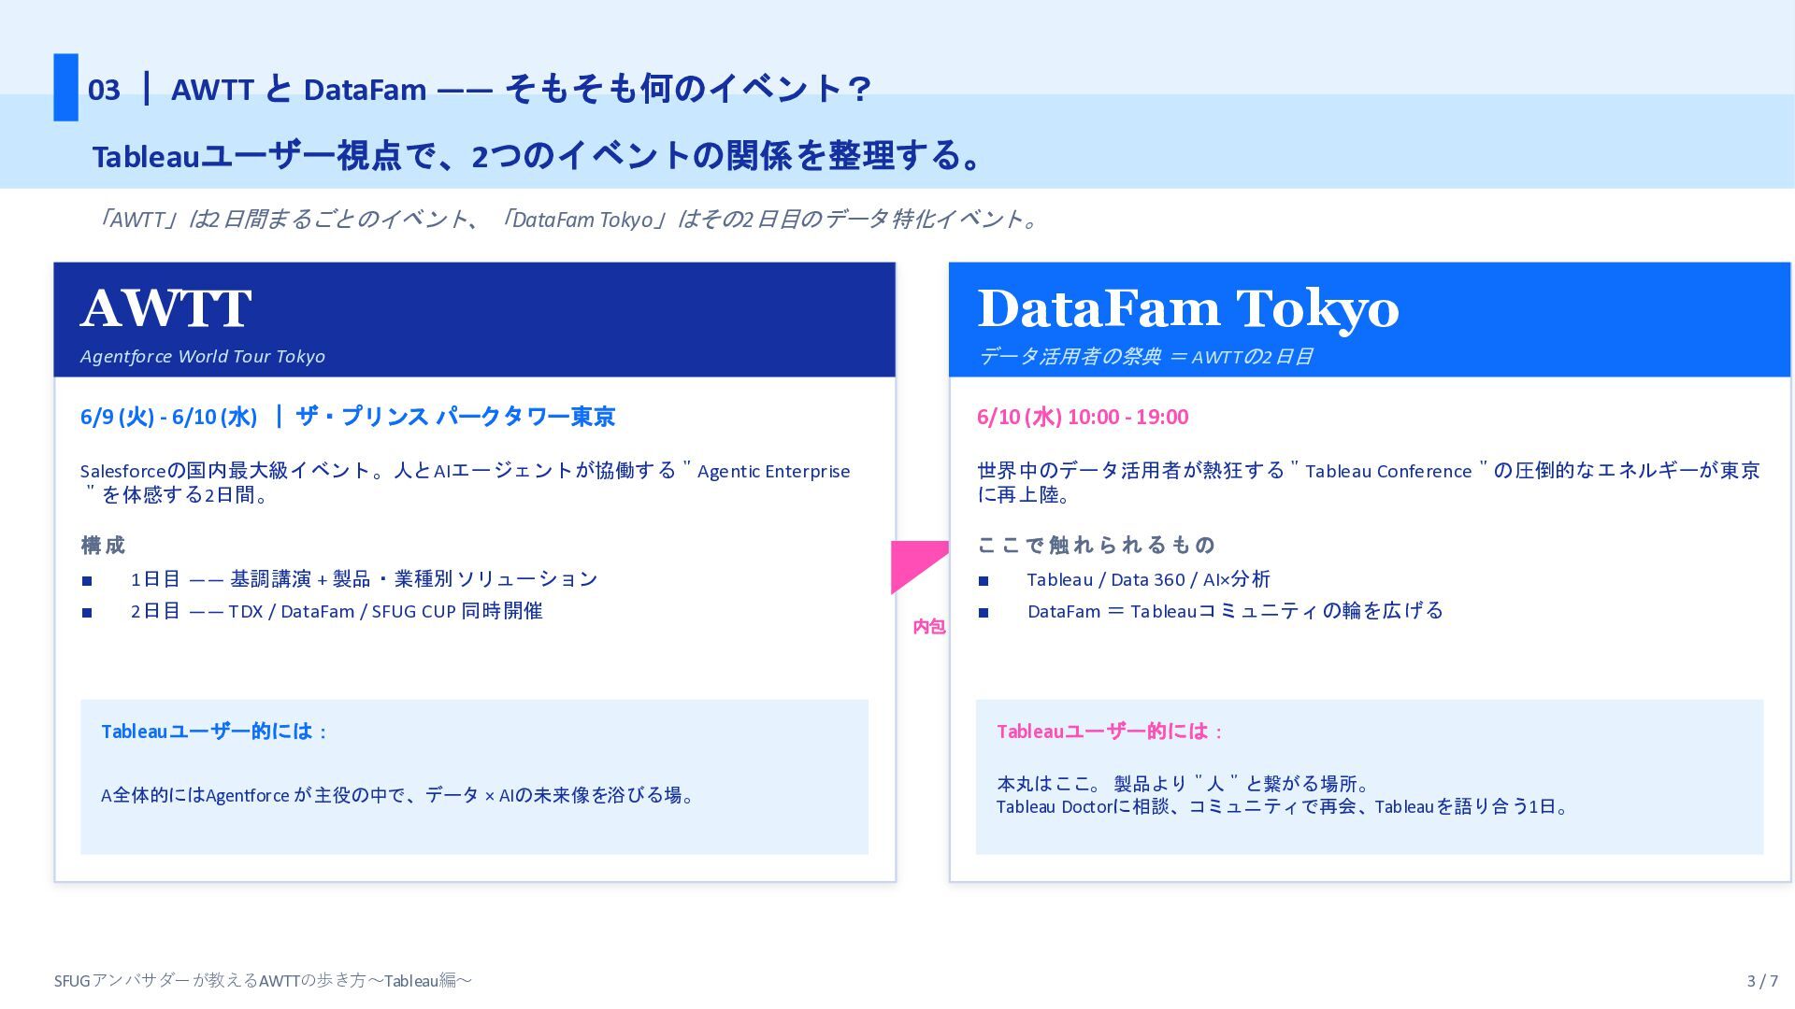Screen dimensions: 1795x1009
Task: Click the square bullet before 2日目 TDX / DataFam
Action: click(x=87, y=613)
